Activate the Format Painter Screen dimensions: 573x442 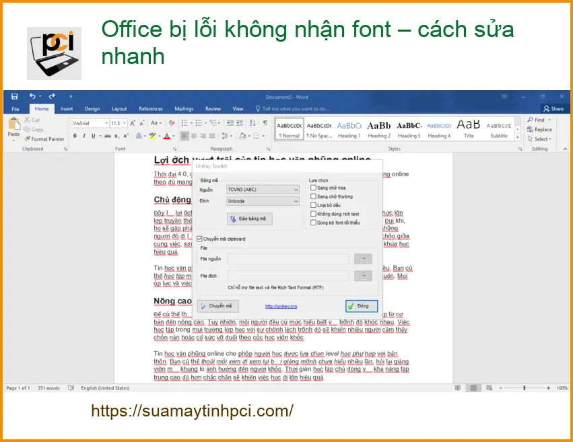click(44, 139)
